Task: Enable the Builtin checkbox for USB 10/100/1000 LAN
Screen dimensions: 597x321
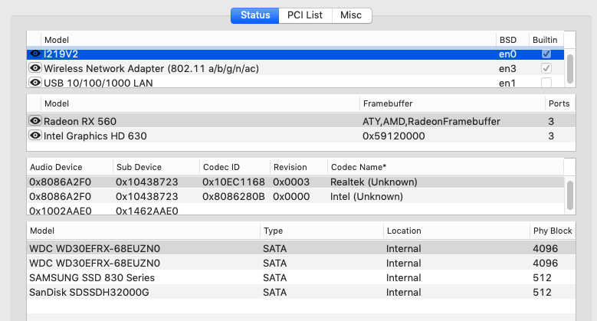Action: pyautogui.click(x=546, y=82)
